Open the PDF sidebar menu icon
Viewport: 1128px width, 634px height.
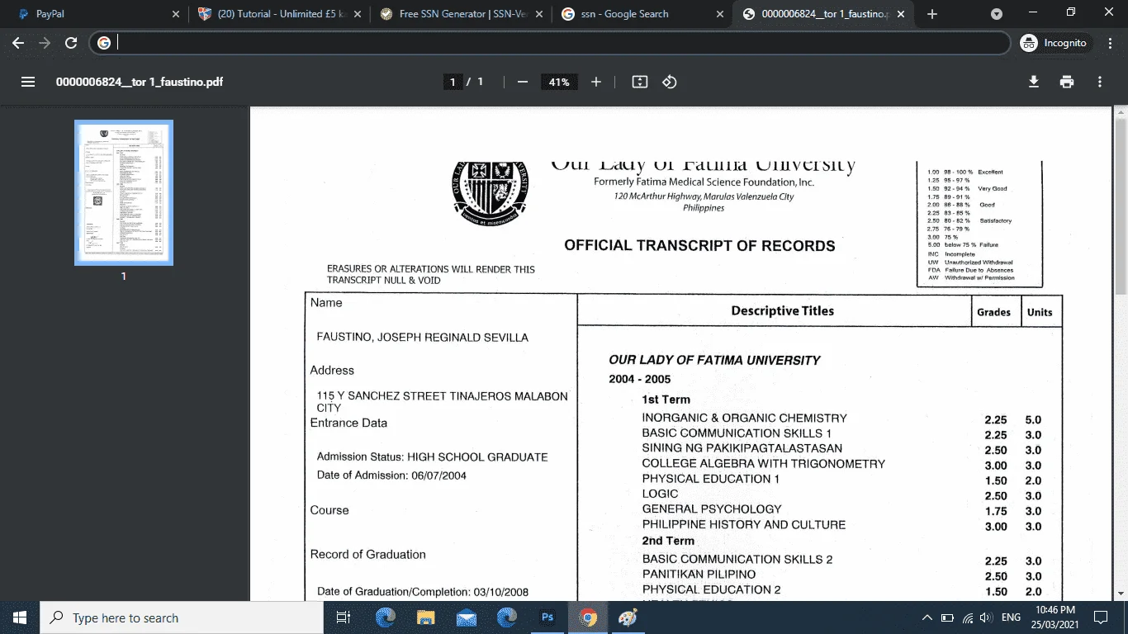[28, 82]
